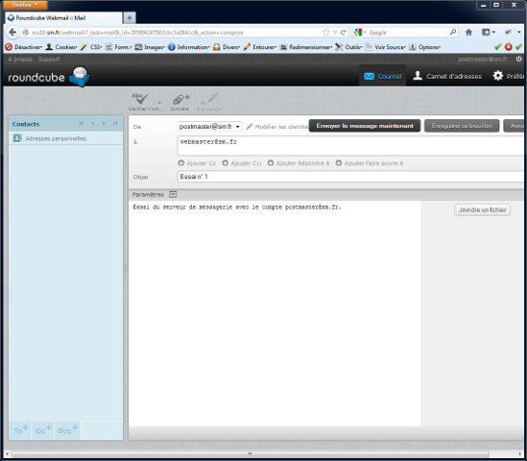Click the logout power icon
This screenshot has height=461, width=527.
click(x=518, y=59)
